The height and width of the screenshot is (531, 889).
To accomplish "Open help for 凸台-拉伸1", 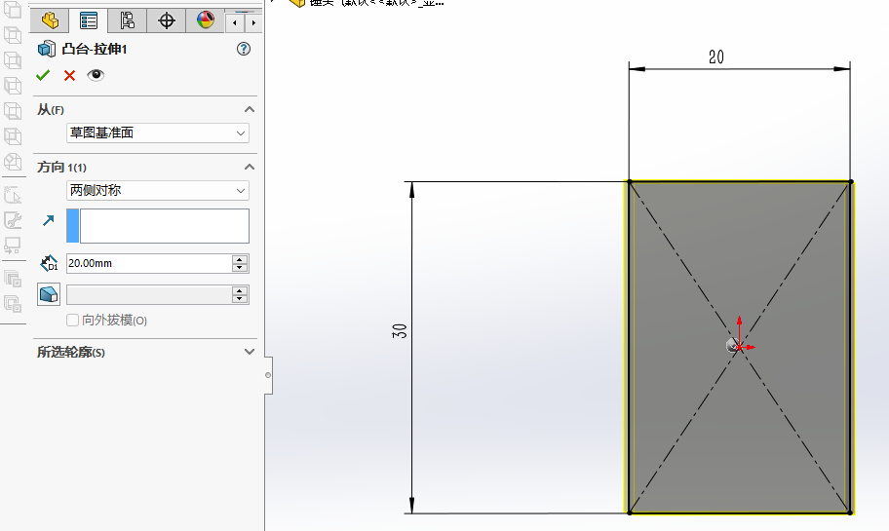I will [244, 49].
